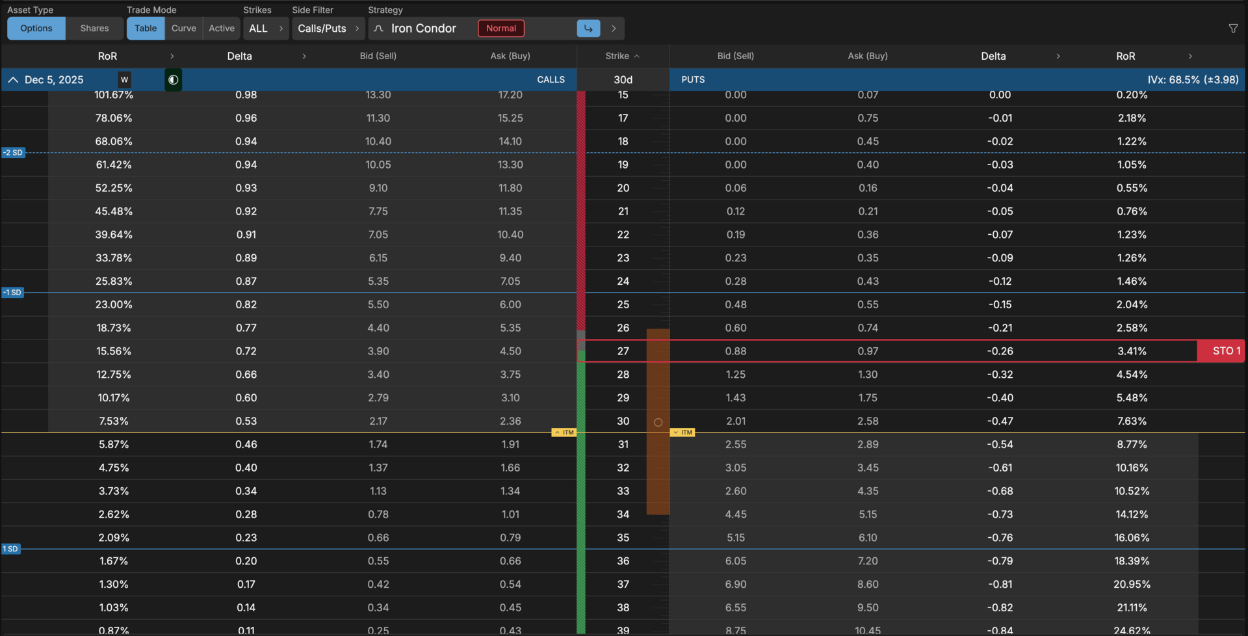Sort by the Strike column header
Image resolution: width=1248 pixels, height=636 pixels.
click(622, 56)
